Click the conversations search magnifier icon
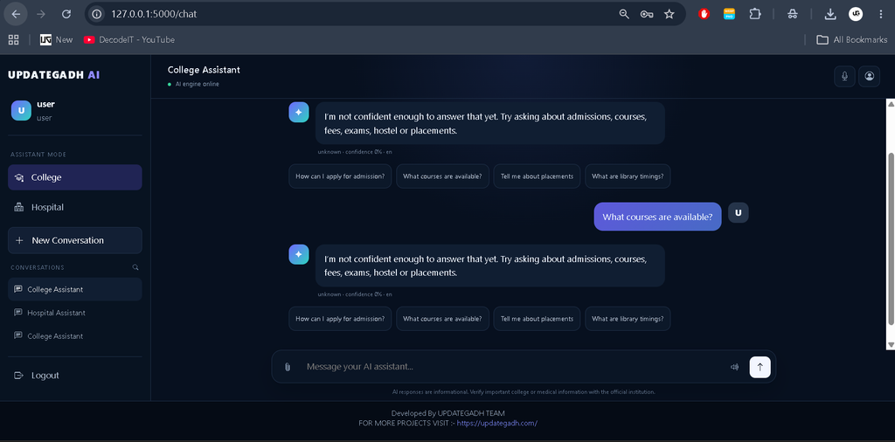Image resolution: width=895 pixels, height=442 pixels. point(135,267)
